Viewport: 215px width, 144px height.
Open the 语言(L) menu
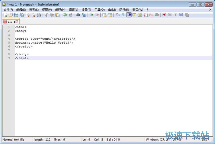point(73,10)
